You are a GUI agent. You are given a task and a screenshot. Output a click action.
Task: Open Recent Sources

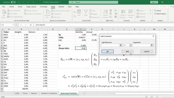pos(31,11)
